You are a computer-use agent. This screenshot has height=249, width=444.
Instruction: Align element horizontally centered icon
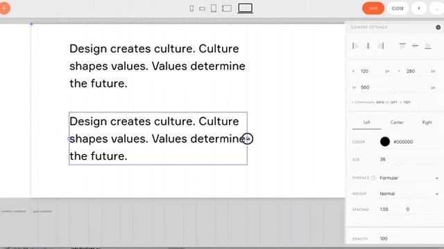point(368,46)
